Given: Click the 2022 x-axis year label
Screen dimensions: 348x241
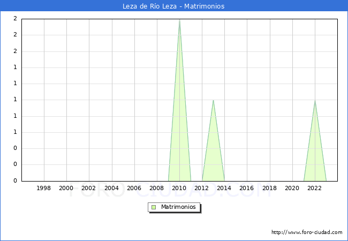Looking at the screenshot, I should 315,188.
